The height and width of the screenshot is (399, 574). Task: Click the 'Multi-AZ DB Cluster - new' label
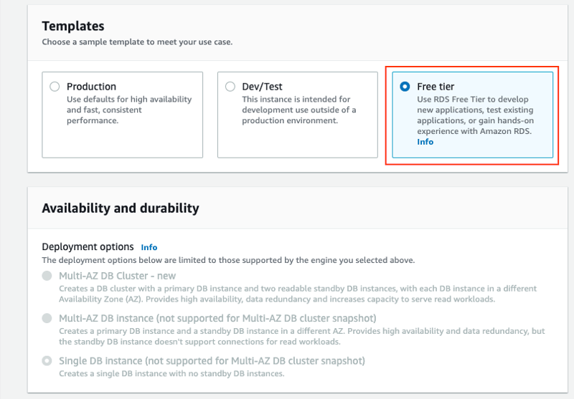[x=117, y=276]
